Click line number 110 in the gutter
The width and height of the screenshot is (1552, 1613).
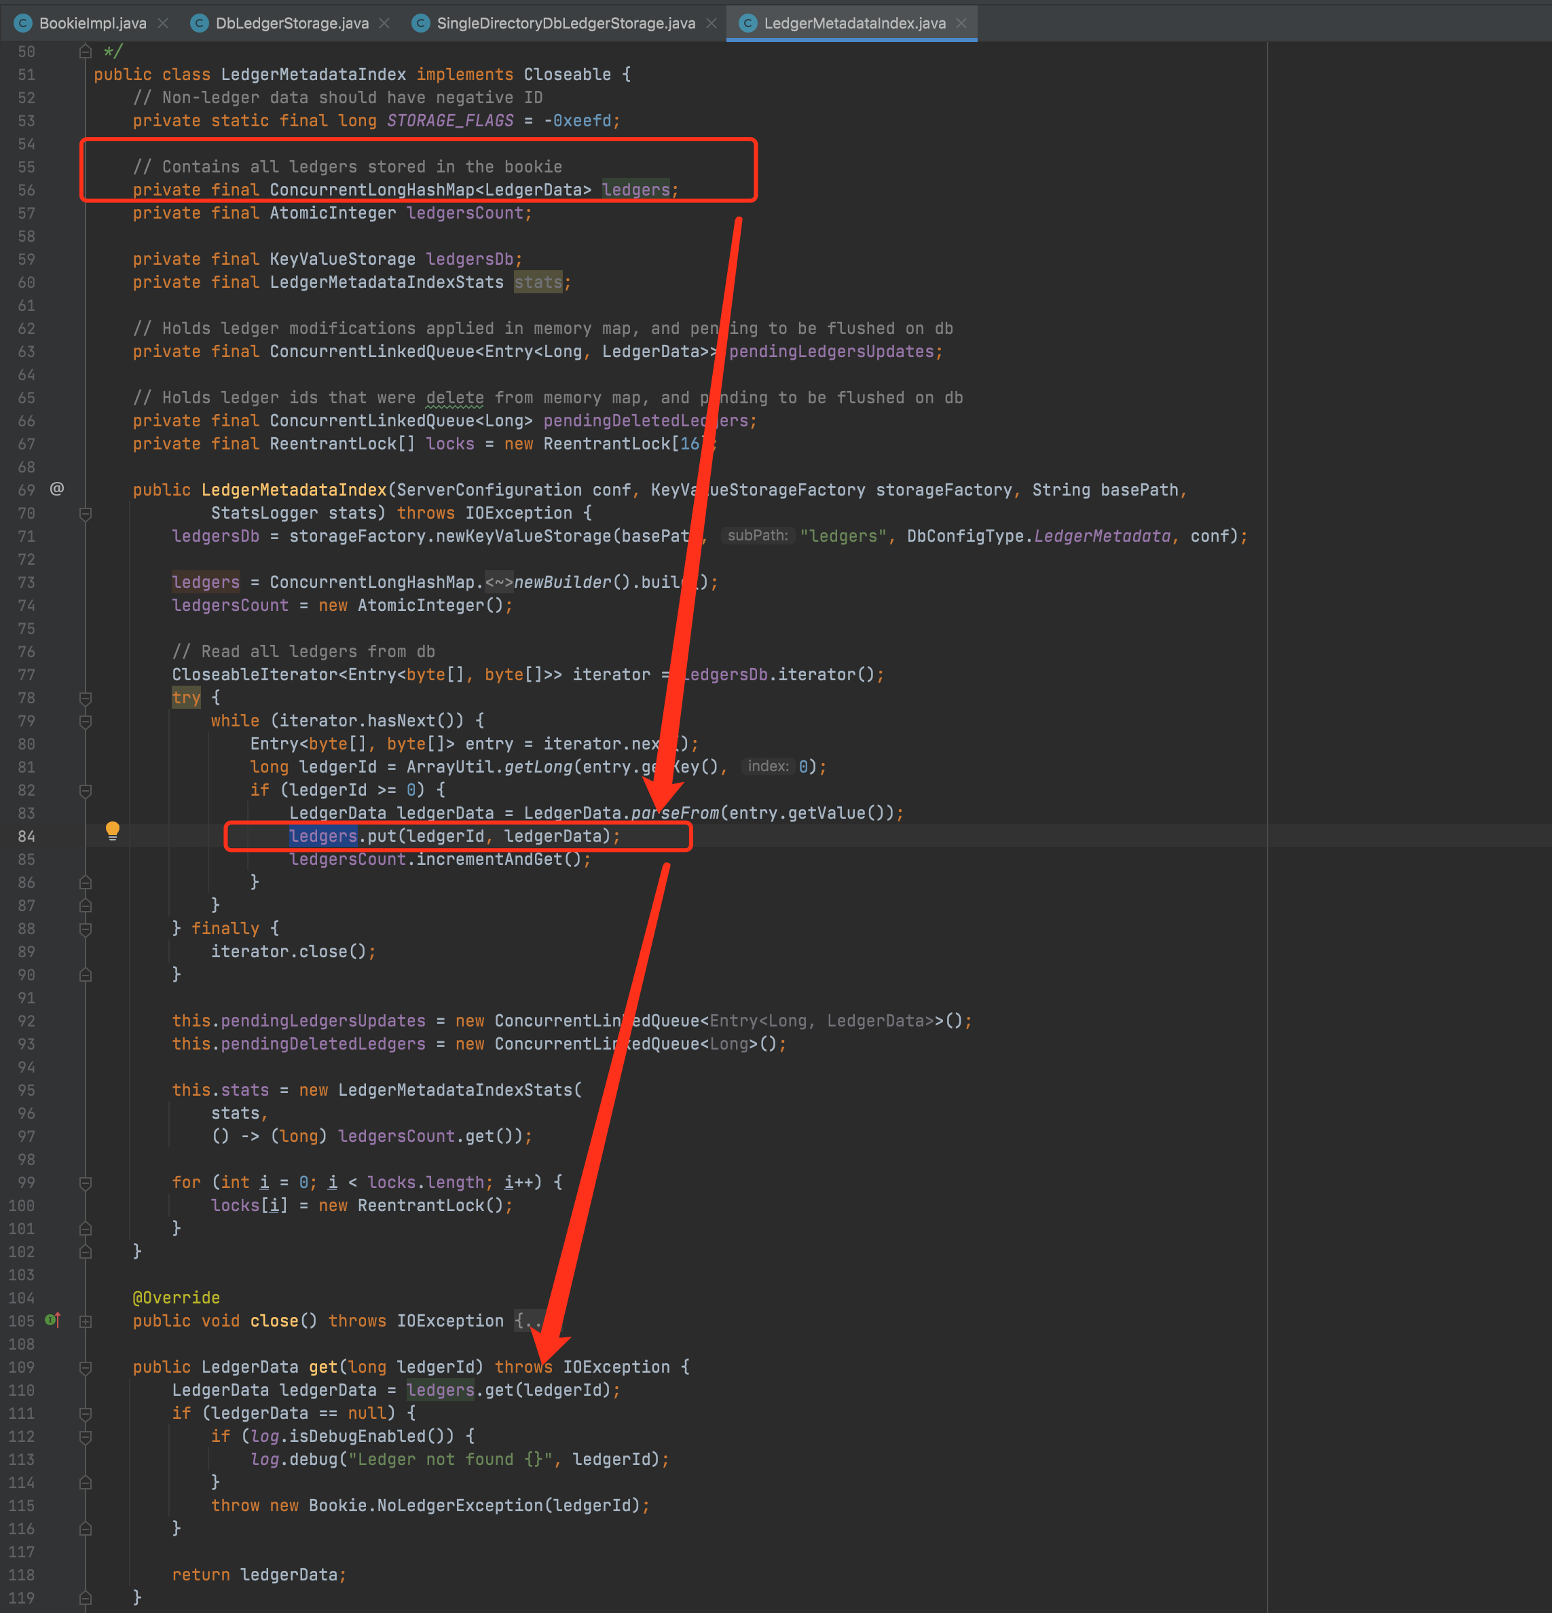[x=22, y=1390]
